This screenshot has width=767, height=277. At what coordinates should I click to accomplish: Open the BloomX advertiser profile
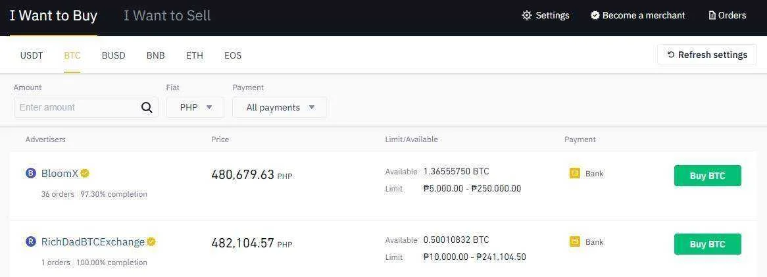60,173
